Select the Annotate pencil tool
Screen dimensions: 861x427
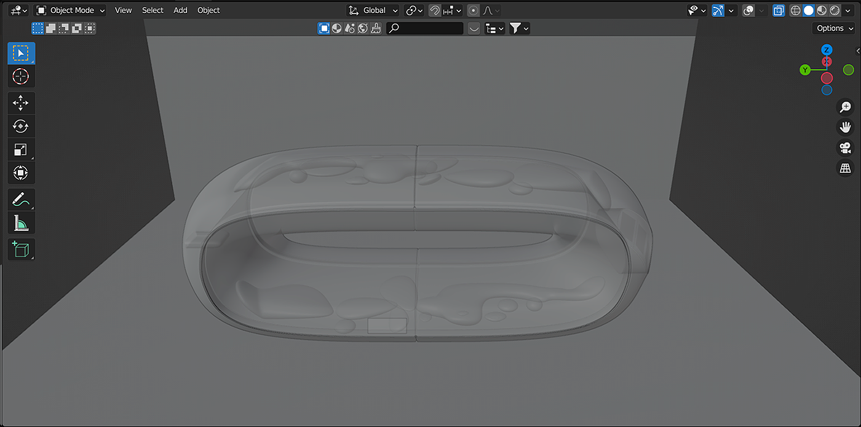[21, 200]
